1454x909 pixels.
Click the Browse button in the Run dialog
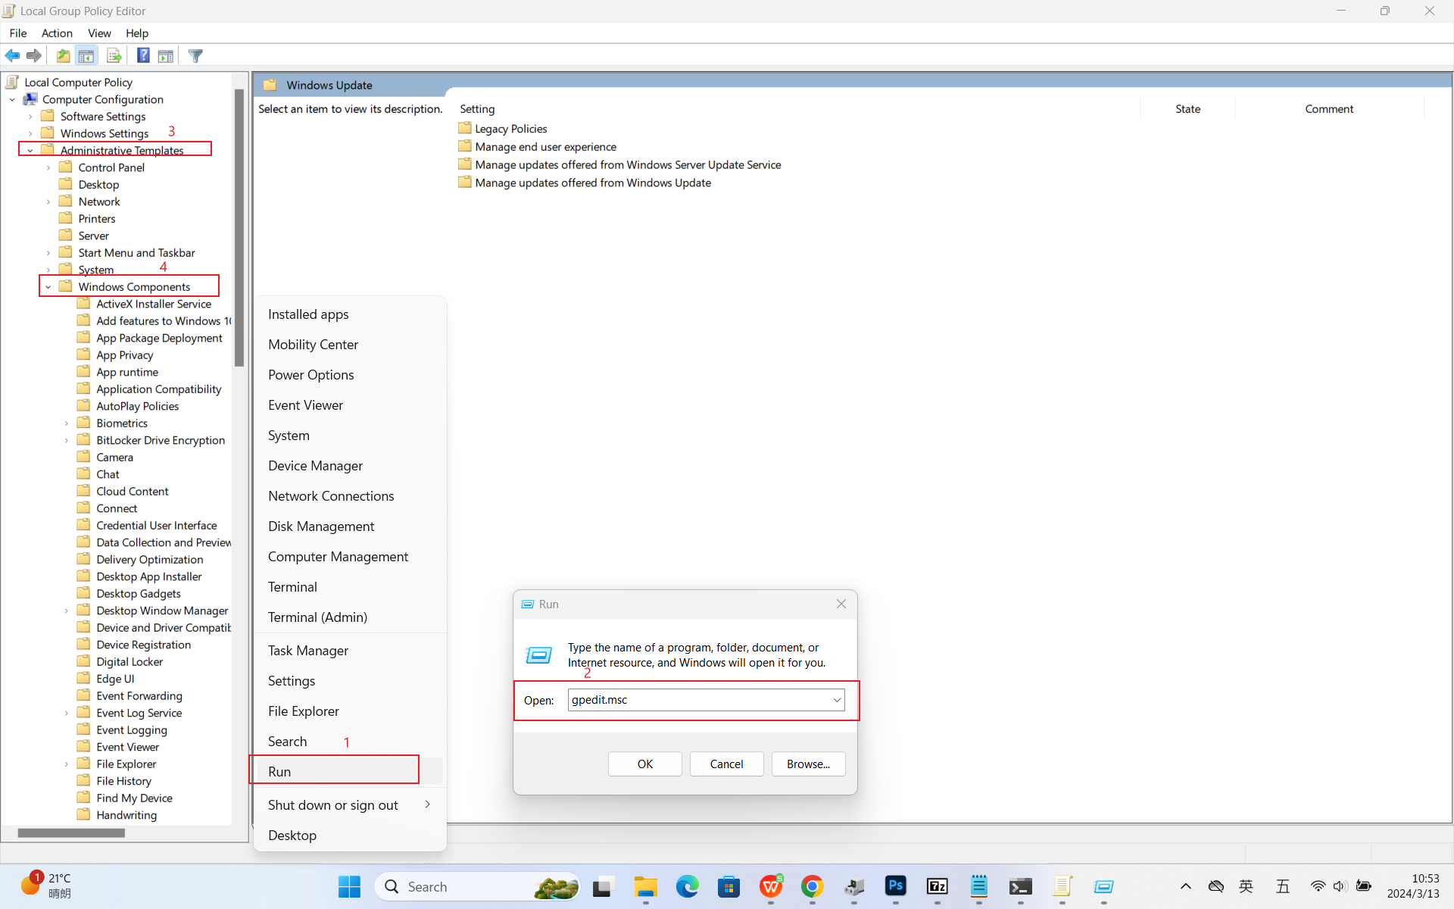[x=807, y=764]
